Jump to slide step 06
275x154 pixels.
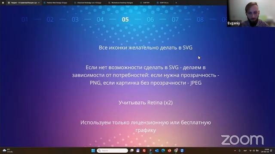tap(150, 19)
